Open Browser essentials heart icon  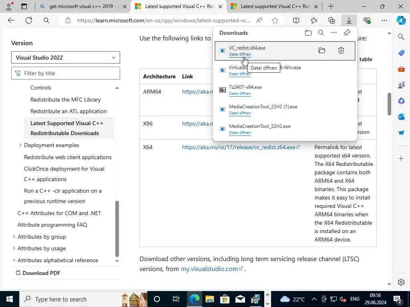[x=367, y=20]
